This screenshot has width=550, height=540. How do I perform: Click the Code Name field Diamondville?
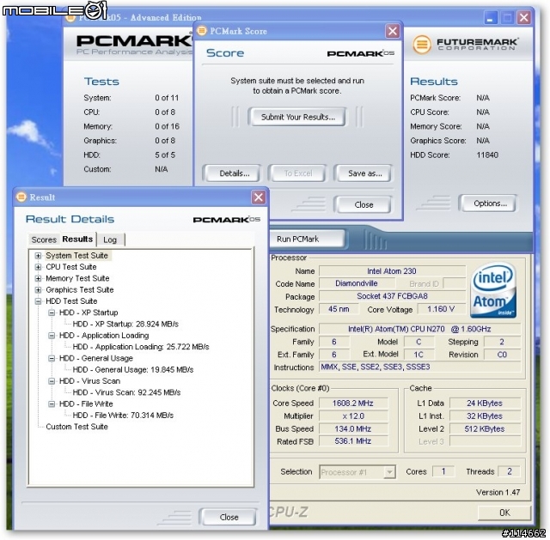click(357, 283)
